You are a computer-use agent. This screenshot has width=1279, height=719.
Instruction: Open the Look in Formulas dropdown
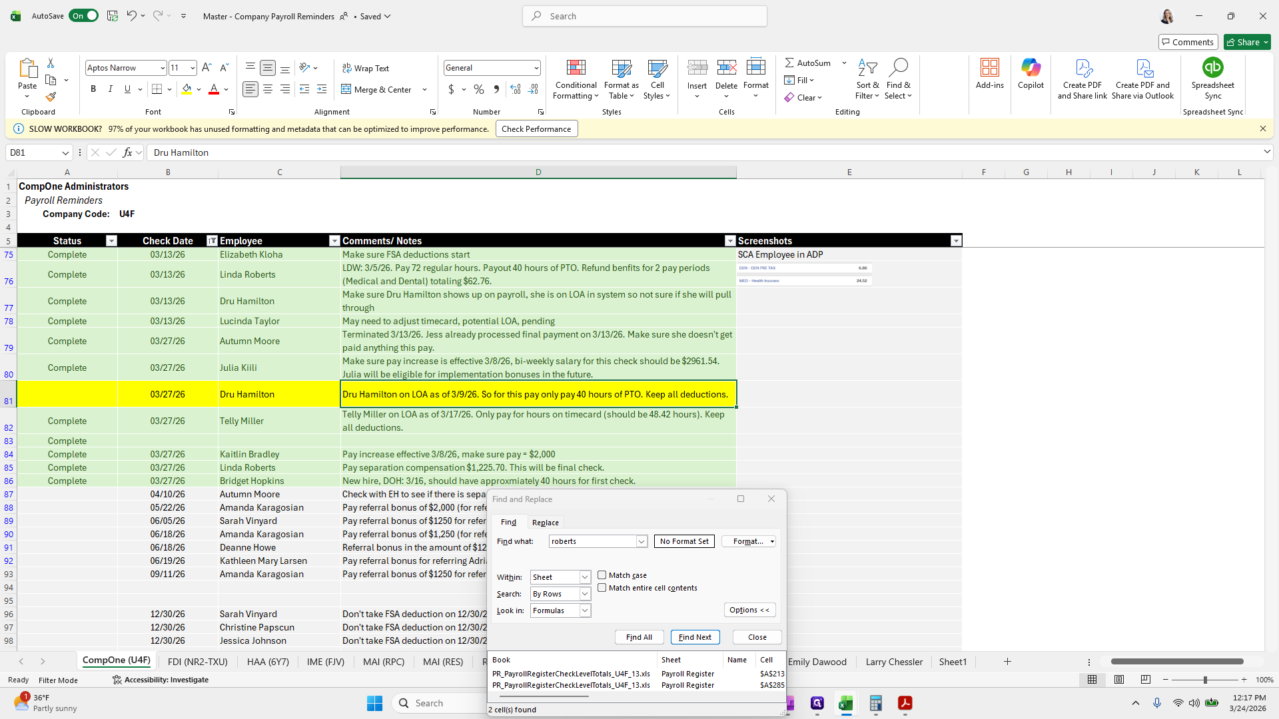pyautogui.click(x=584, y=610)
